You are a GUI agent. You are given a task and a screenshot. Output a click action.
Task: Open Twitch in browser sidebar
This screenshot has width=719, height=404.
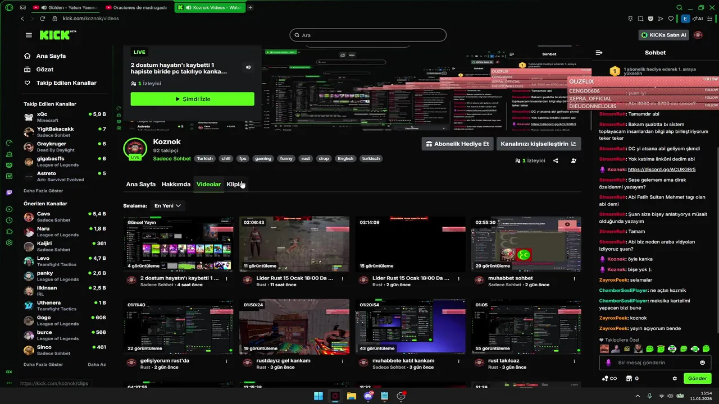click(9, 192)
